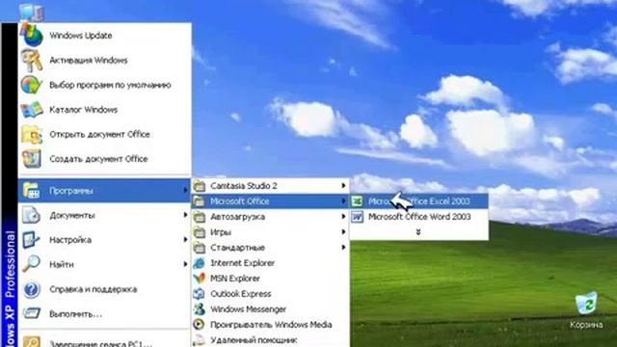Click the Internet Explorer icon
Image resolution: width=617 pixels, height=347 pixels.
point(200,263)
